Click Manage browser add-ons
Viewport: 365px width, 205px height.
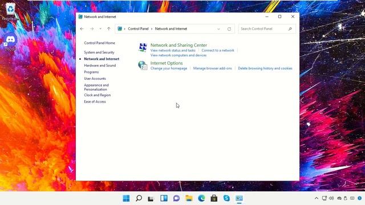[212, 68]
